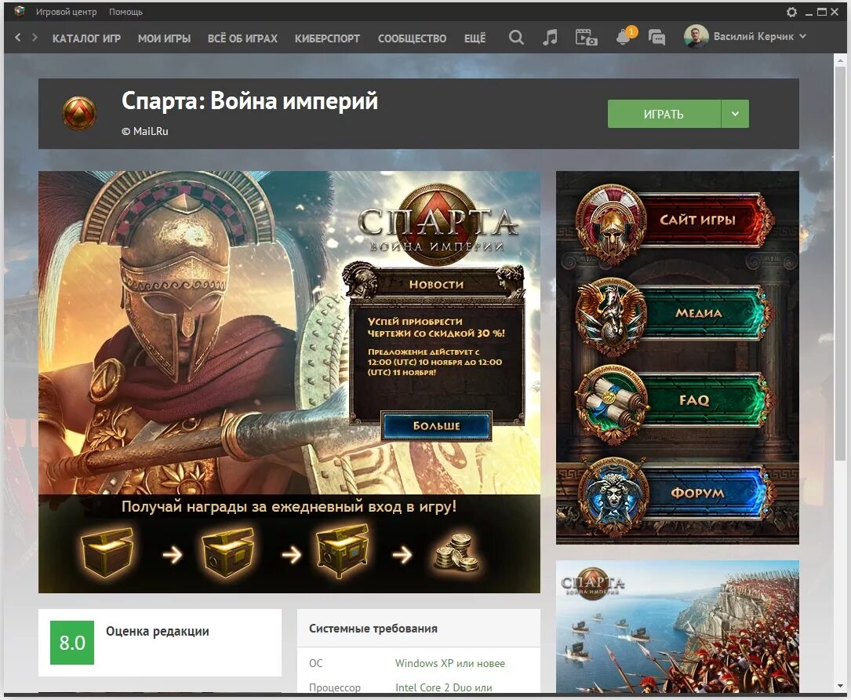Click the first reward chest icon
Screen dimensions: 851x700
point(107,552)
